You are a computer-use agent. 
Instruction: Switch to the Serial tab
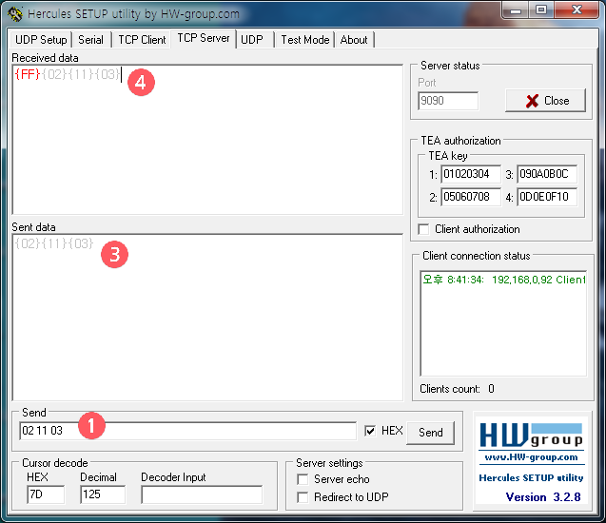click(x=90, y=40)
